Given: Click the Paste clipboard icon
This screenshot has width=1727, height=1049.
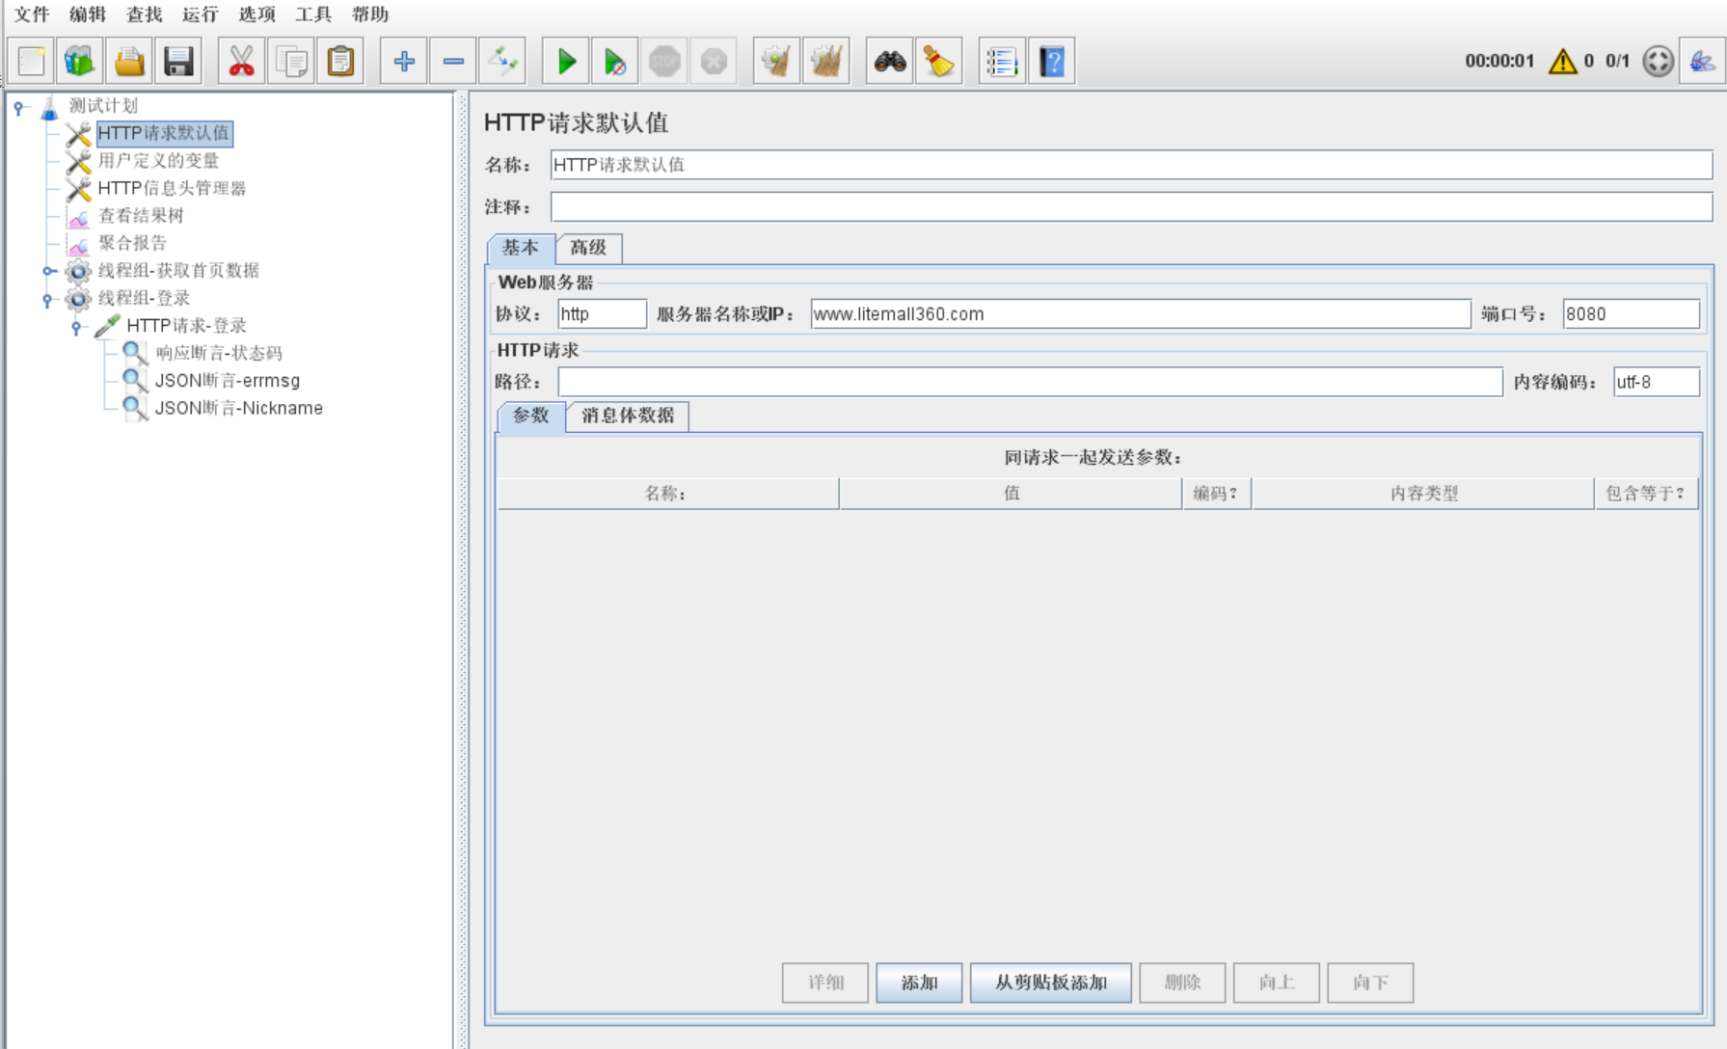Looking at the screenshot, I should pos(340,62).
